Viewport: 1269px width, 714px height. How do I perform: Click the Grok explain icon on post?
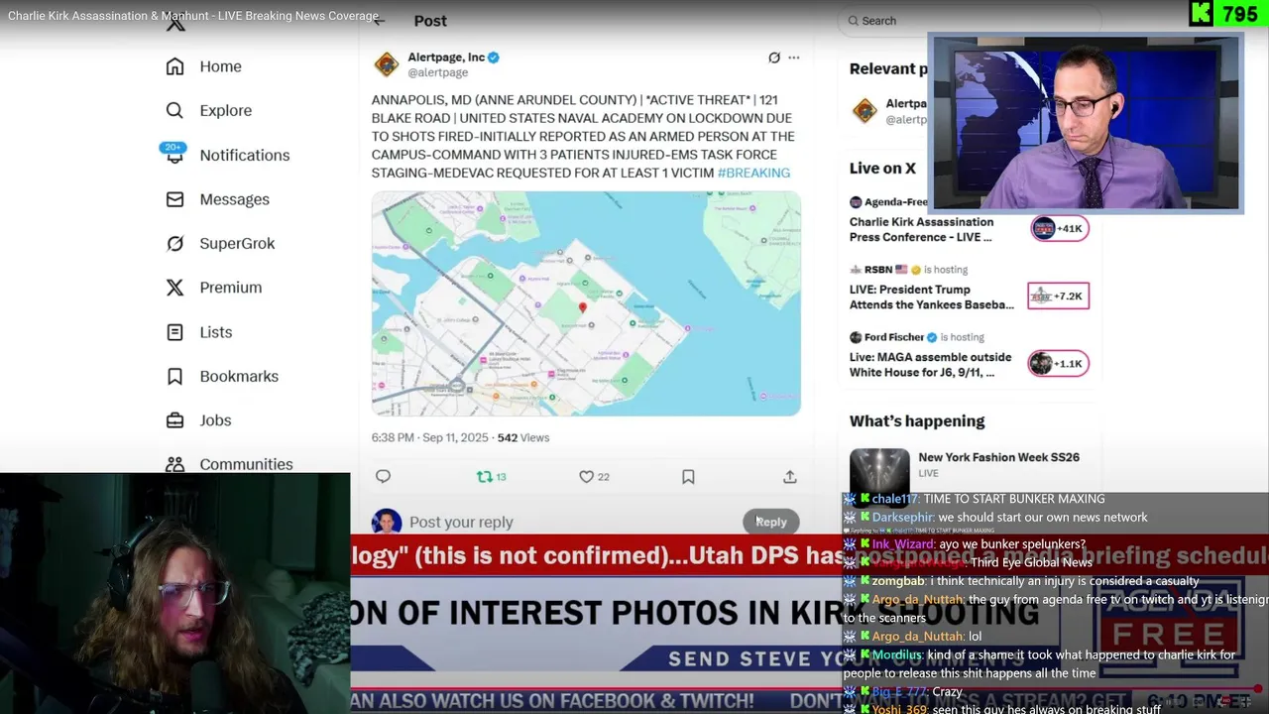774,58
